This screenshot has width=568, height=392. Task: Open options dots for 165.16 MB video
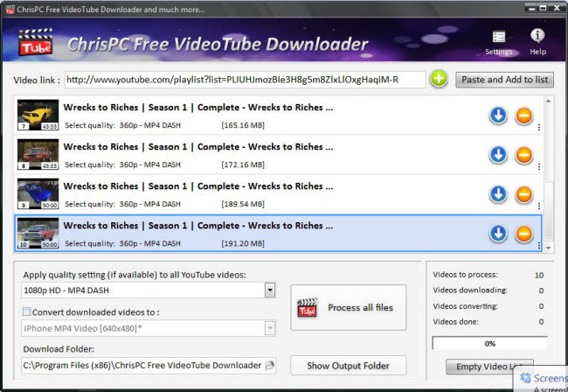pyautogui.click(x=539, y=127)
